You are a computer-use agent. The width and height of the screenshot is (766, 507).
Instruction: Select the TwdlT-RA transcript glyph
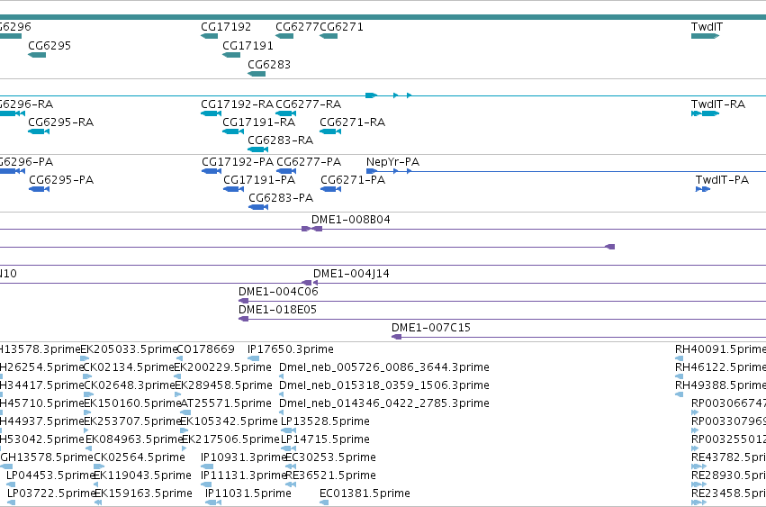(x=706, y=113)
